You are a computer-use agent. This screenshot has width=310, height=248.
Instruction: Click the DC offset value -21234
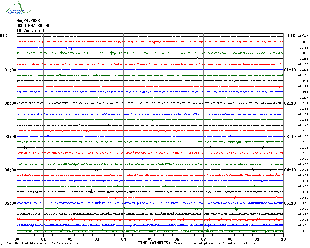click(303, 81)
